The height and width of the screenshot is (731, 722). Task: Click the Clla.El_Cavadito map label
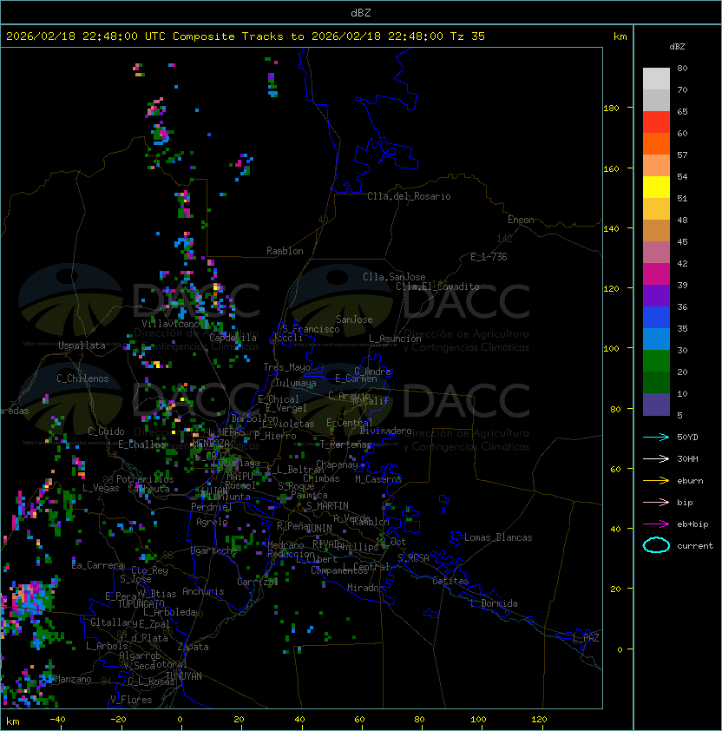[437, 286]
